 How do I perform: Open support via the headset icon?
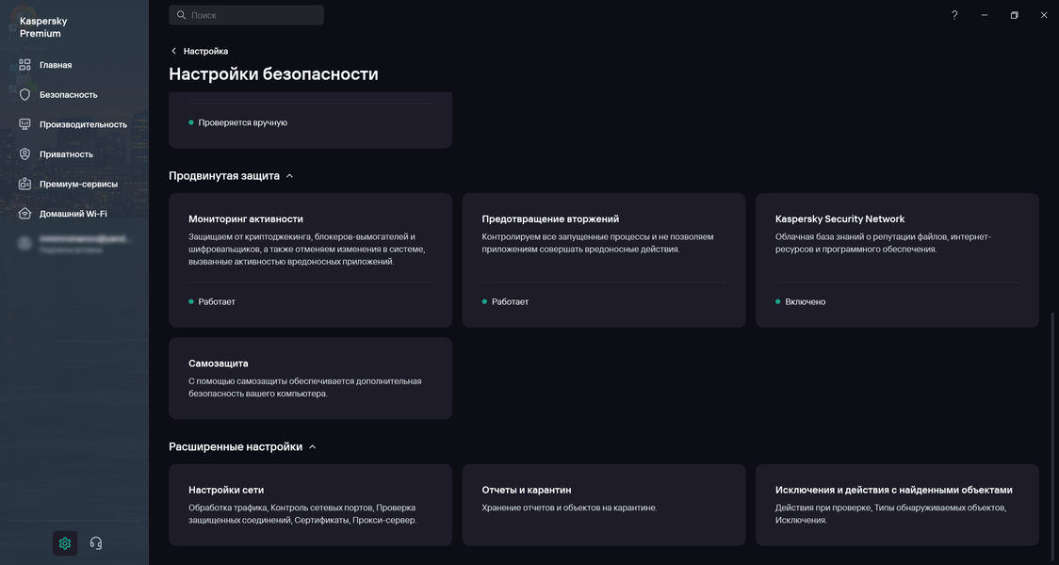[x=96, y=543]
